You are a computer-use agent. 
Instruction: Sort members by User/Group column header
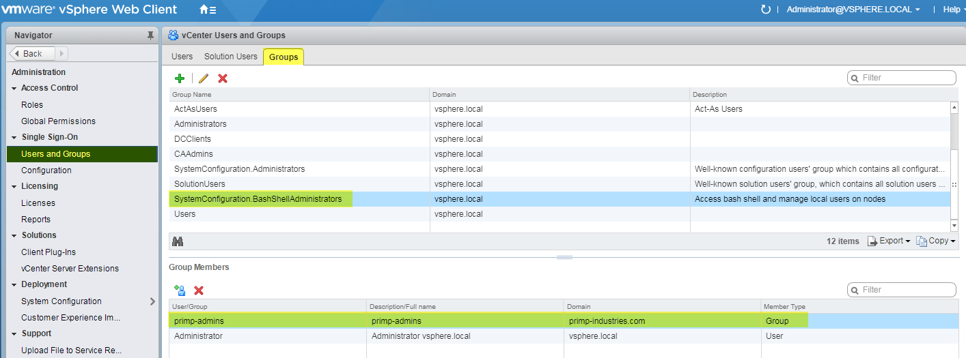pyautogui.click(x=268, y=307)
